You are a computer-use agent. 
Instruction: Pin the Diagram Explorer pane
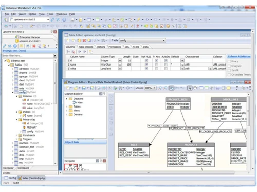coord(104,94)
